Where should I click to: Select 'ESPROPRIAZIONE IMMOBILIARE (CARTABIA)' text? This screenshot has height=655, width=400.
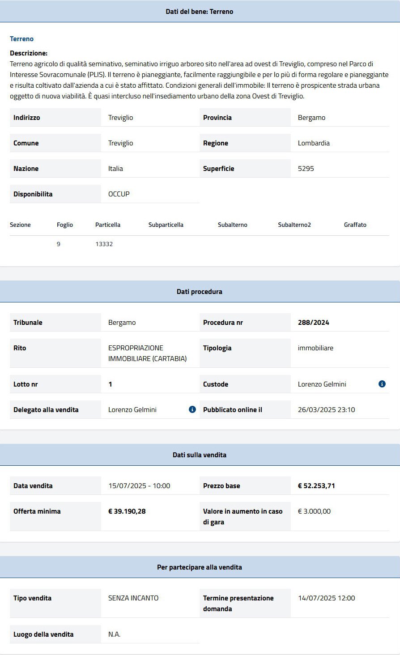(148, 353)
